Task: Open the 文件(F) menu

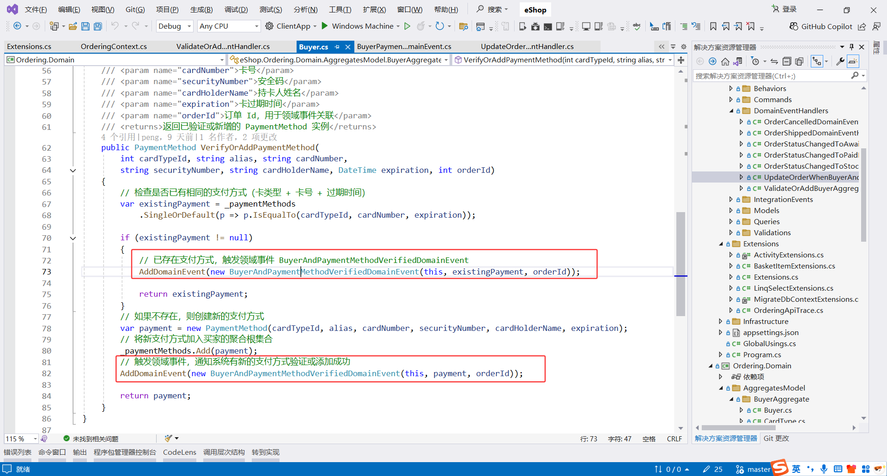Action: pyautogui.click(x=36, y=10)
